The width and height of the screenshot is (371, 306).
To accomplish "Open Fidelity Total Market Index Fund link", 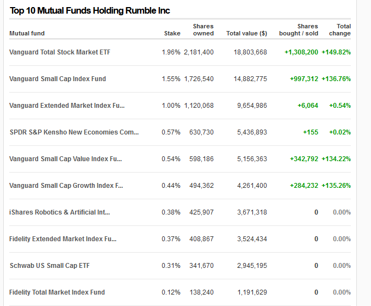I will click(57, 292).
